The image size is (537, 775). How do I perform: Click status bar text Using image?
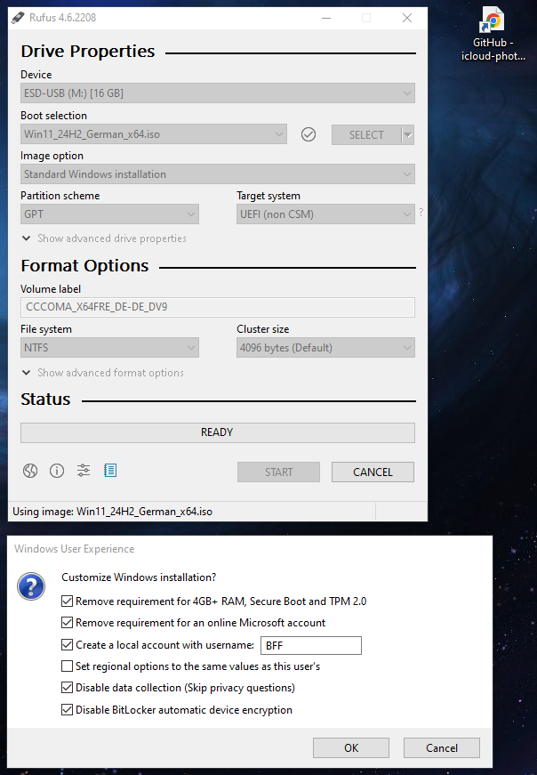pos(113,512)
